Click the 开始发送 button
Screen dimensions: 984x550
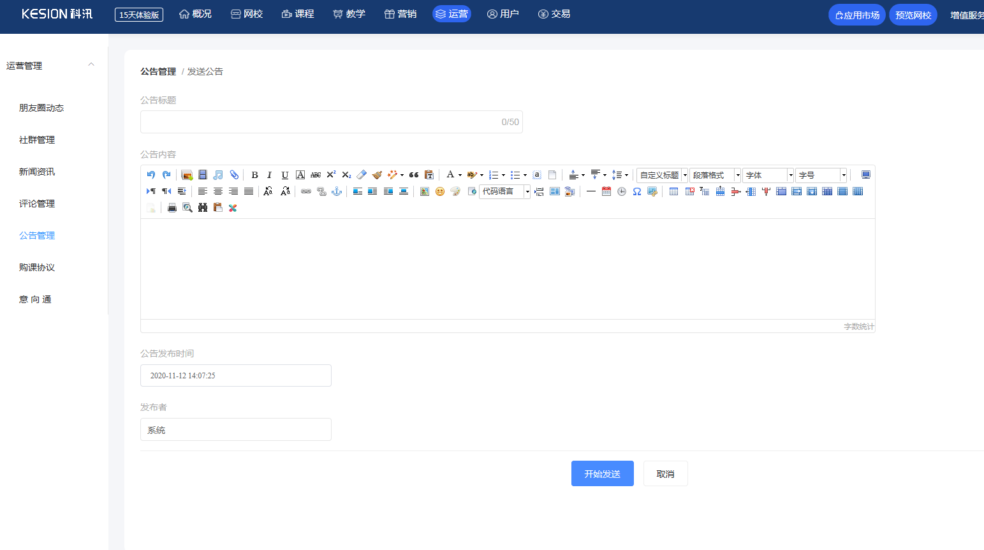(x=602, y=473)
